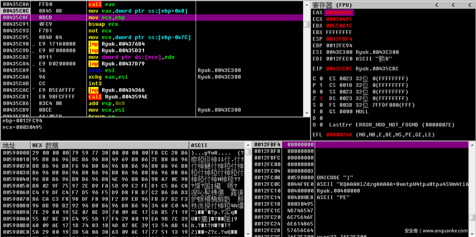Select the bswap ecx instruction
Image resolution: width=476 pixels, height=237 pixels.
[103, 24]
